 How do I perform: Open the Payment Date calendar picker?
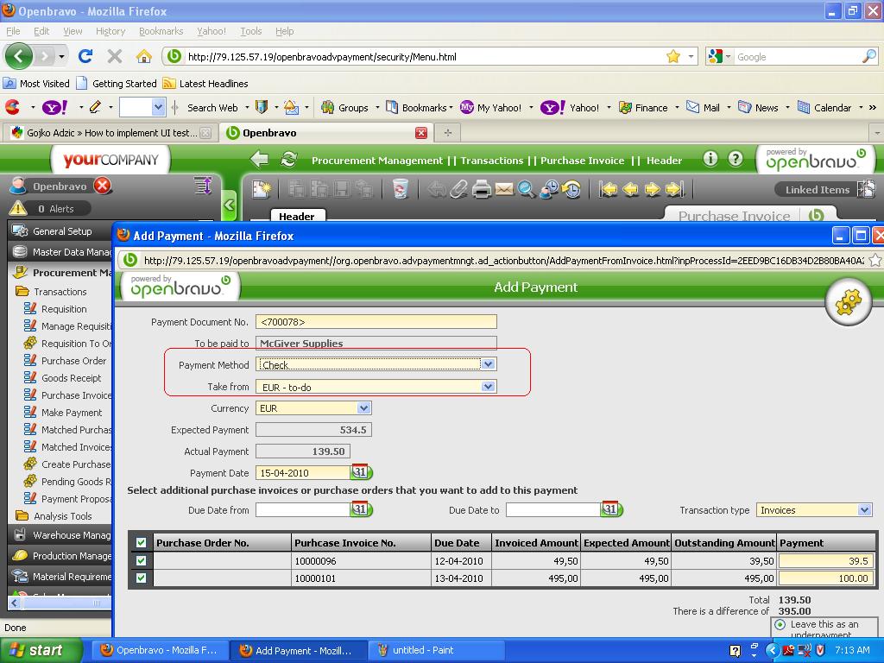click(361, 472)
